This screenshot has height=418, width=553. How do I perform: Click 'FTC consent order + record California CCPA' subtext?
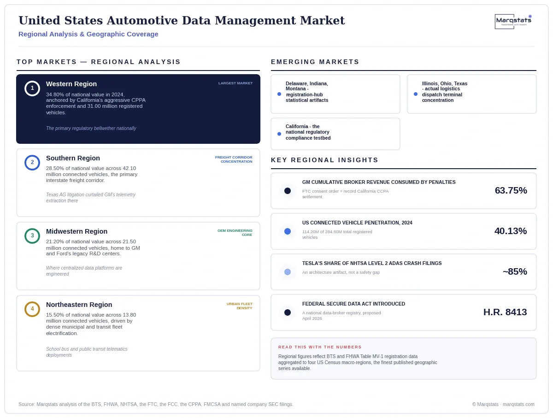[346, 194]
